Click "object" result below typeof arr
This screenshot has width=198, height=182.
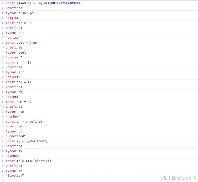point(13,77)
